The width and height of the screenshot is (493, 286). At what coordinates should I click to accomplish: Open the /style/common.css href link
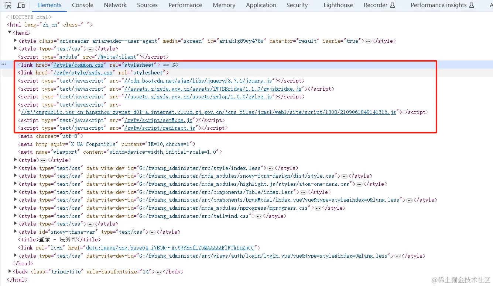(x=79, y=65)
